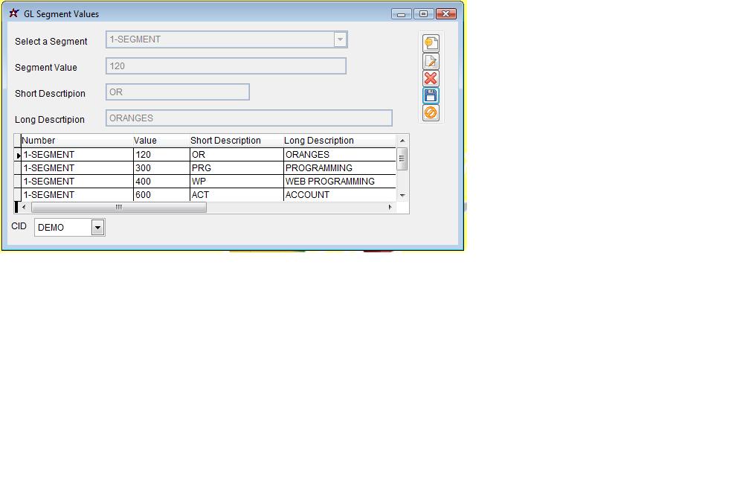This screenshot has height=480, width=737.
Task: Maximize the GL Segment Values window
Action: [423, 13]
